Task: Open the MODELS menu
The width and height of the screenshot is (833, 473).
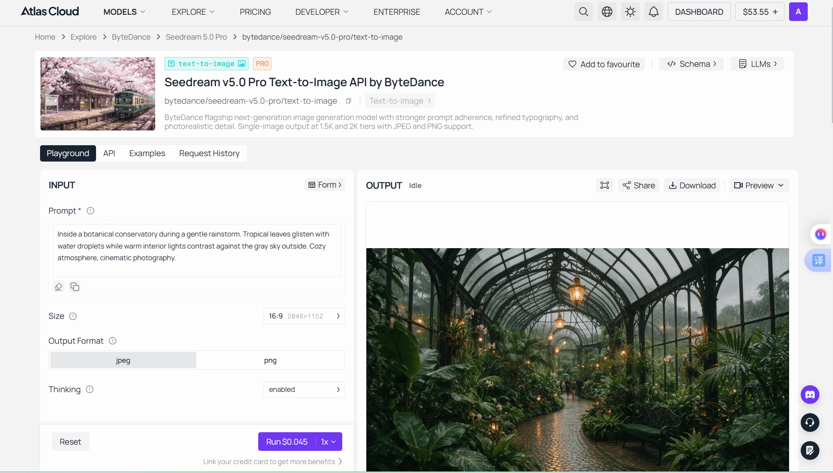Action: click(124, 12)
